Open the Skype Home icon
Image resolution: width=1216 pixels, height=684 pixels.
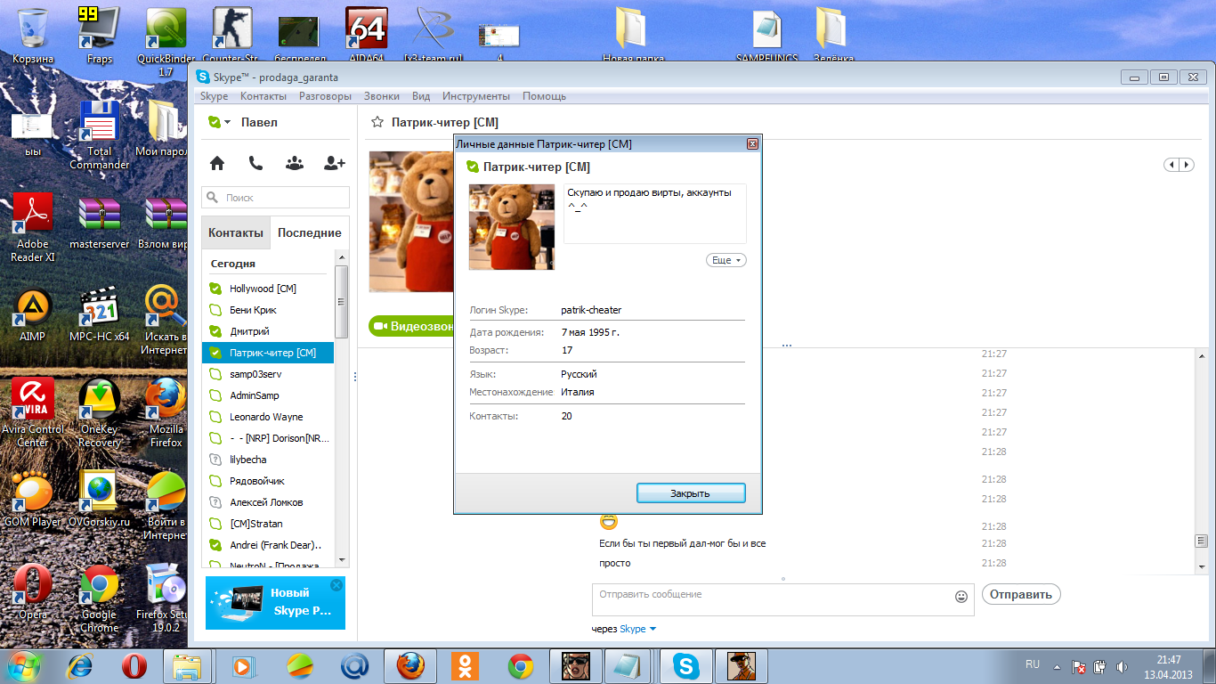[x=216, y=163]
